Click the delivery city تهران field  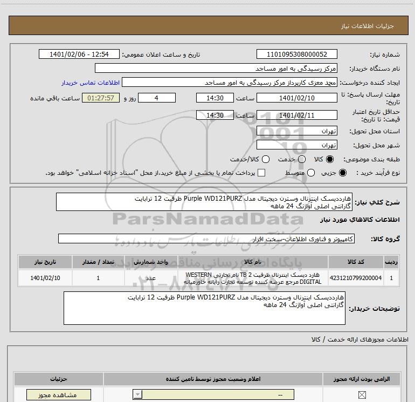296,145
